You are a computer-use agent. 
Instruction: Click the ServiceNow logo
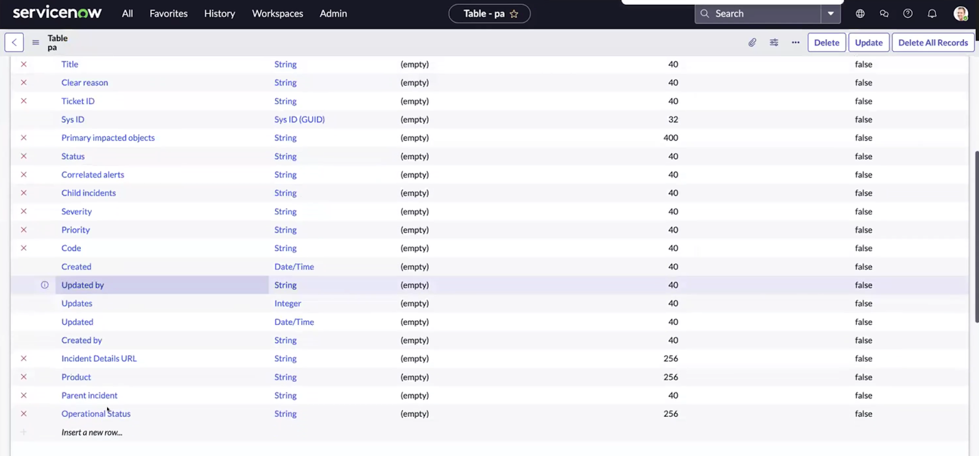point(57,13)
